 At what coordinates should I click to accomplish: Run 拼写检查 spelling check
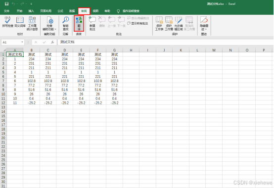click(8, 22)
